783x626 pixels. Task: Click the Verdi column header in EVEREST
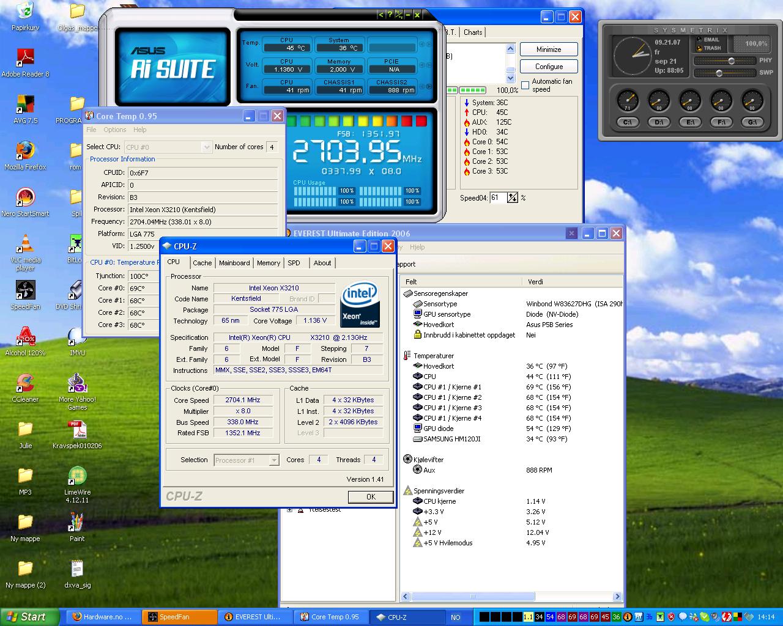(x=573, y=282)
